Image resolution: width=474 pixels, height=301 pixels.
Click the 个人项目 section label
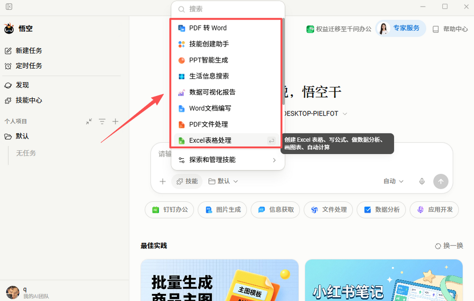coord(16,122)
